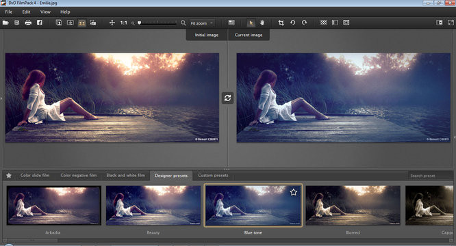Print the image with the printer icon
456x246 pixels.
pyautogui.click(x=28, y=23)
